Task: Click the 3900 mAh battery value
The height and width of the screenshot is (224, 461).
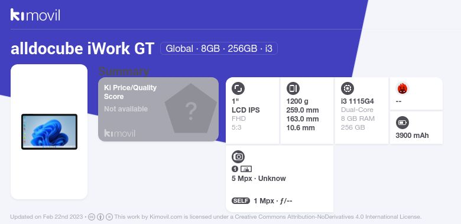Action: tap(412, 136)
